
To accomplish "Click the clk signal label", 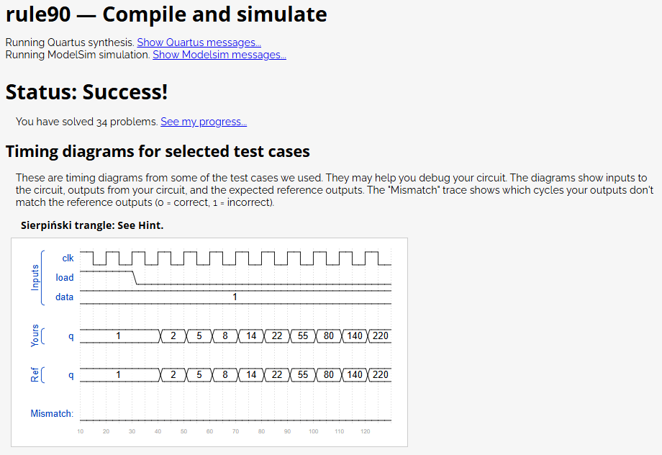I will (68, 258).
